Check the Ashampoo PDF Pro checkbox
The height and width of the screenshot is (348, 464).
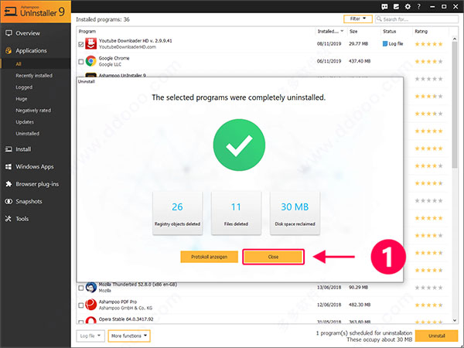(x=80, y=305)
